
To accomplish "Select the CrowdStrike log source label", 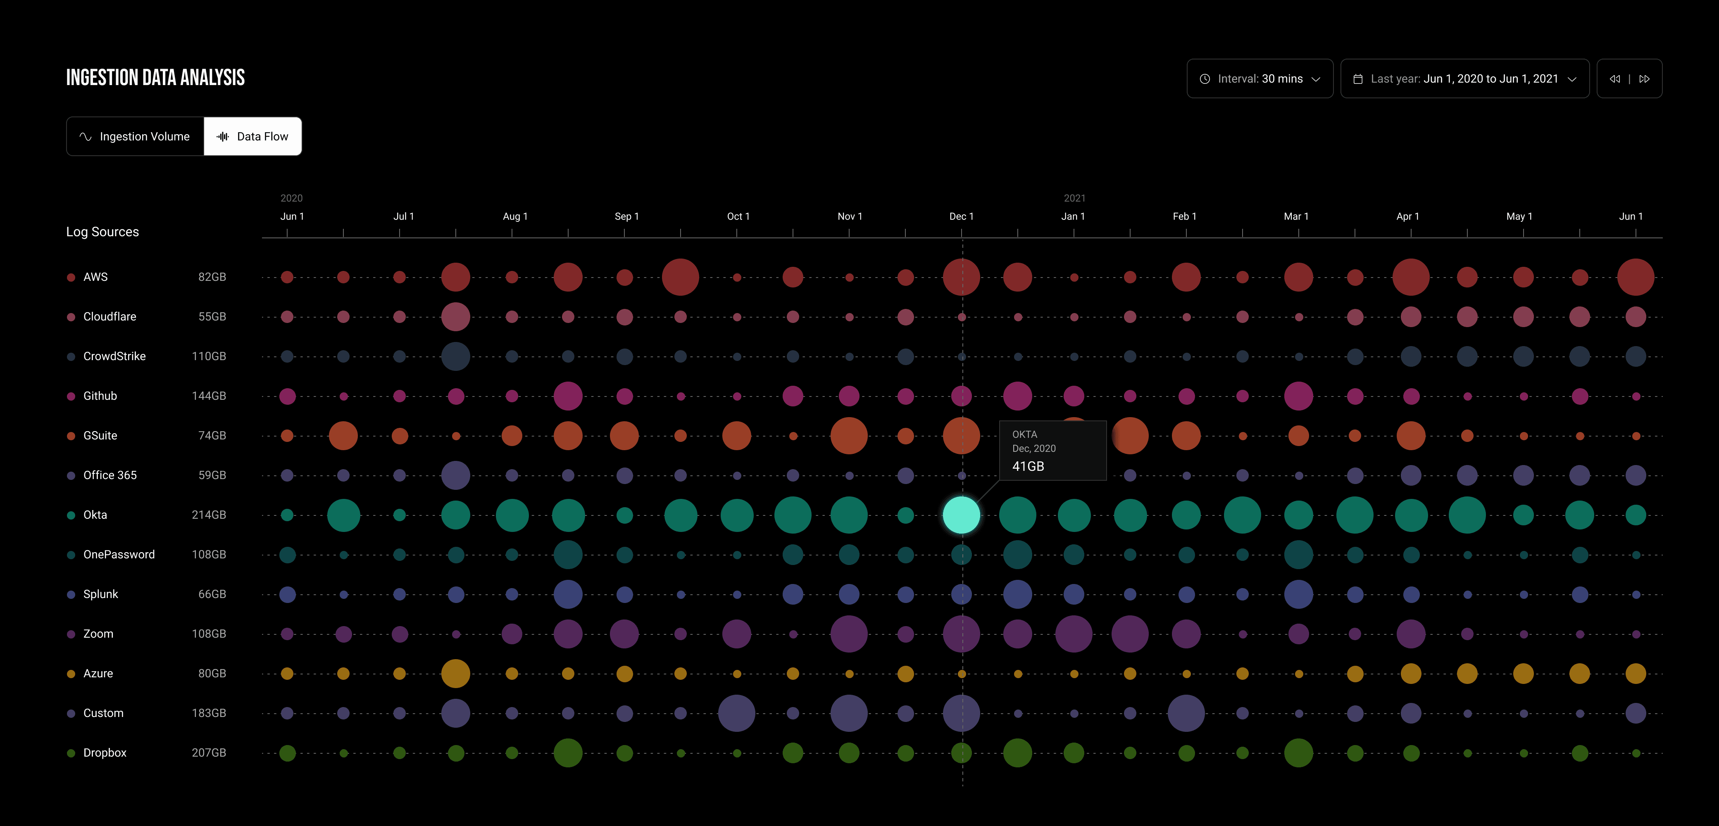I will click(x=114, y=356).
